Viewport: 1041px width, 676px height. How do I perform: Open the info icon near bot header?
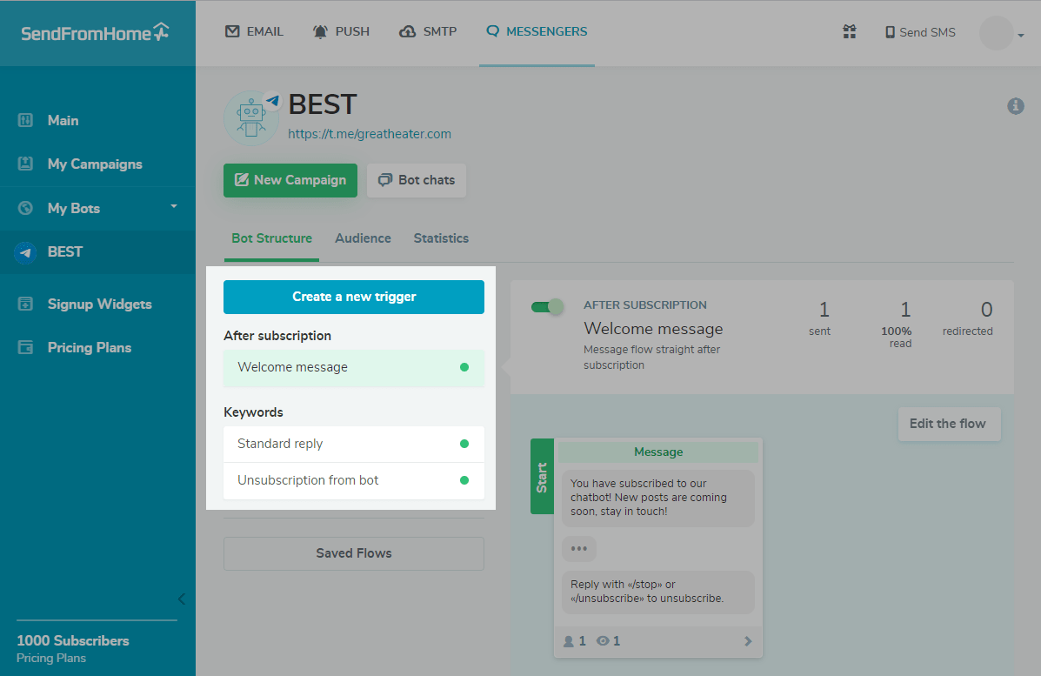[x=1015, y=105]
